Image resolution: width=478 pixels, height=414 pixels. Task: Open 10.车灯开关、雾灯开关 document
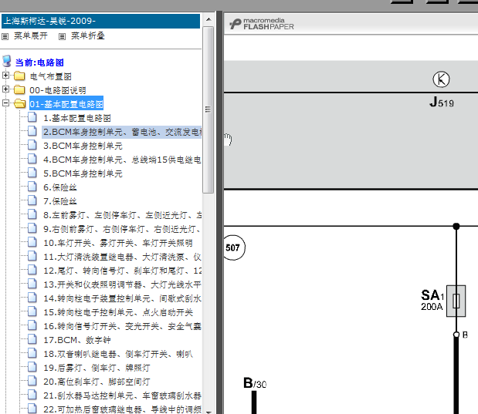click(118, 243)
